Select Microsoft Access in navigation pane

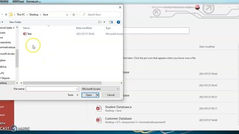pyautogui.click(x=7, y=54)
